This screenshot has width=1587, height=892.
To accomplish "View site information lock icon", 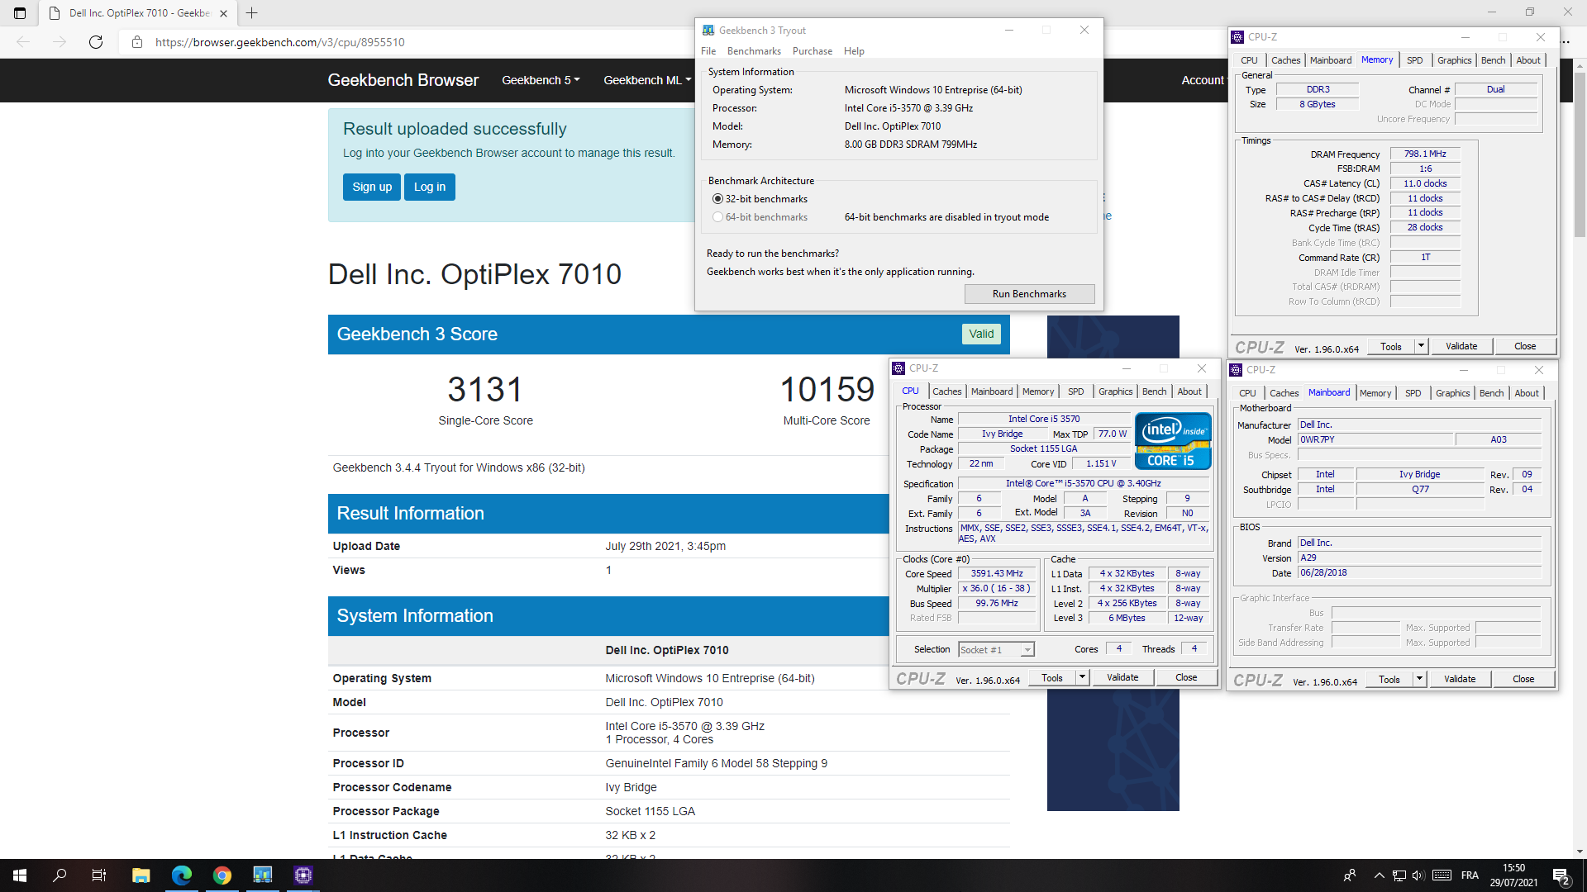I will click(137, 42).
